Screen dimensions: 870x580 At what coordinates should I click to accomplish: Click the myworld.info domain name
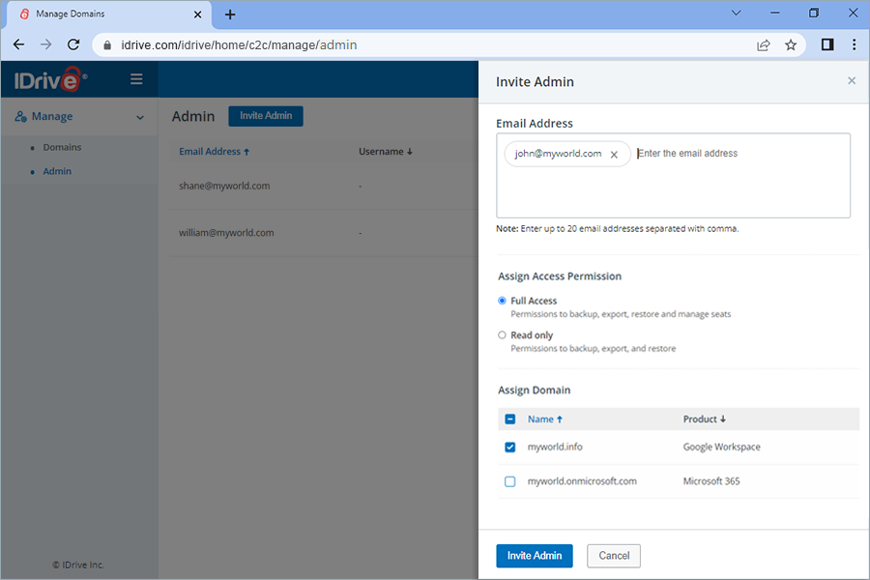555,447
